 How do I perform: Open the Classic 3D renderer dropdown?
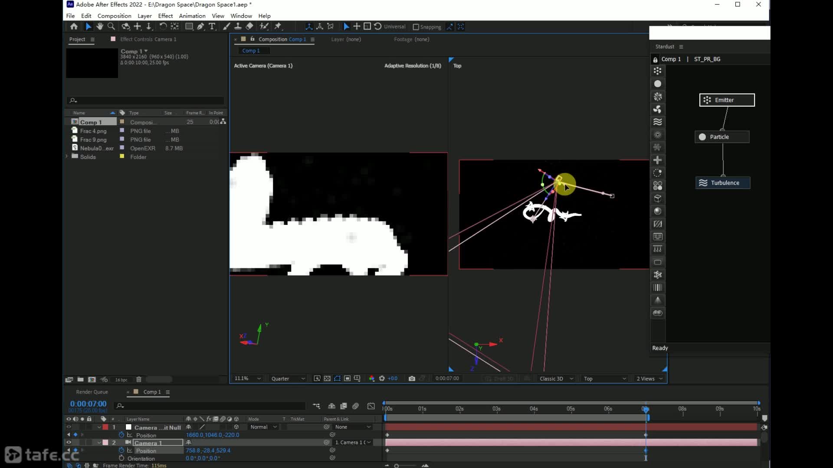pyautogui.click(x=556, y=379)
